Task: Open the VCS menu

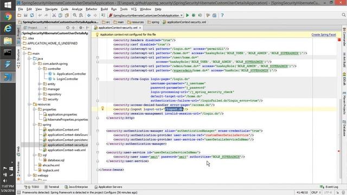Action: click(x=134, y=9)
